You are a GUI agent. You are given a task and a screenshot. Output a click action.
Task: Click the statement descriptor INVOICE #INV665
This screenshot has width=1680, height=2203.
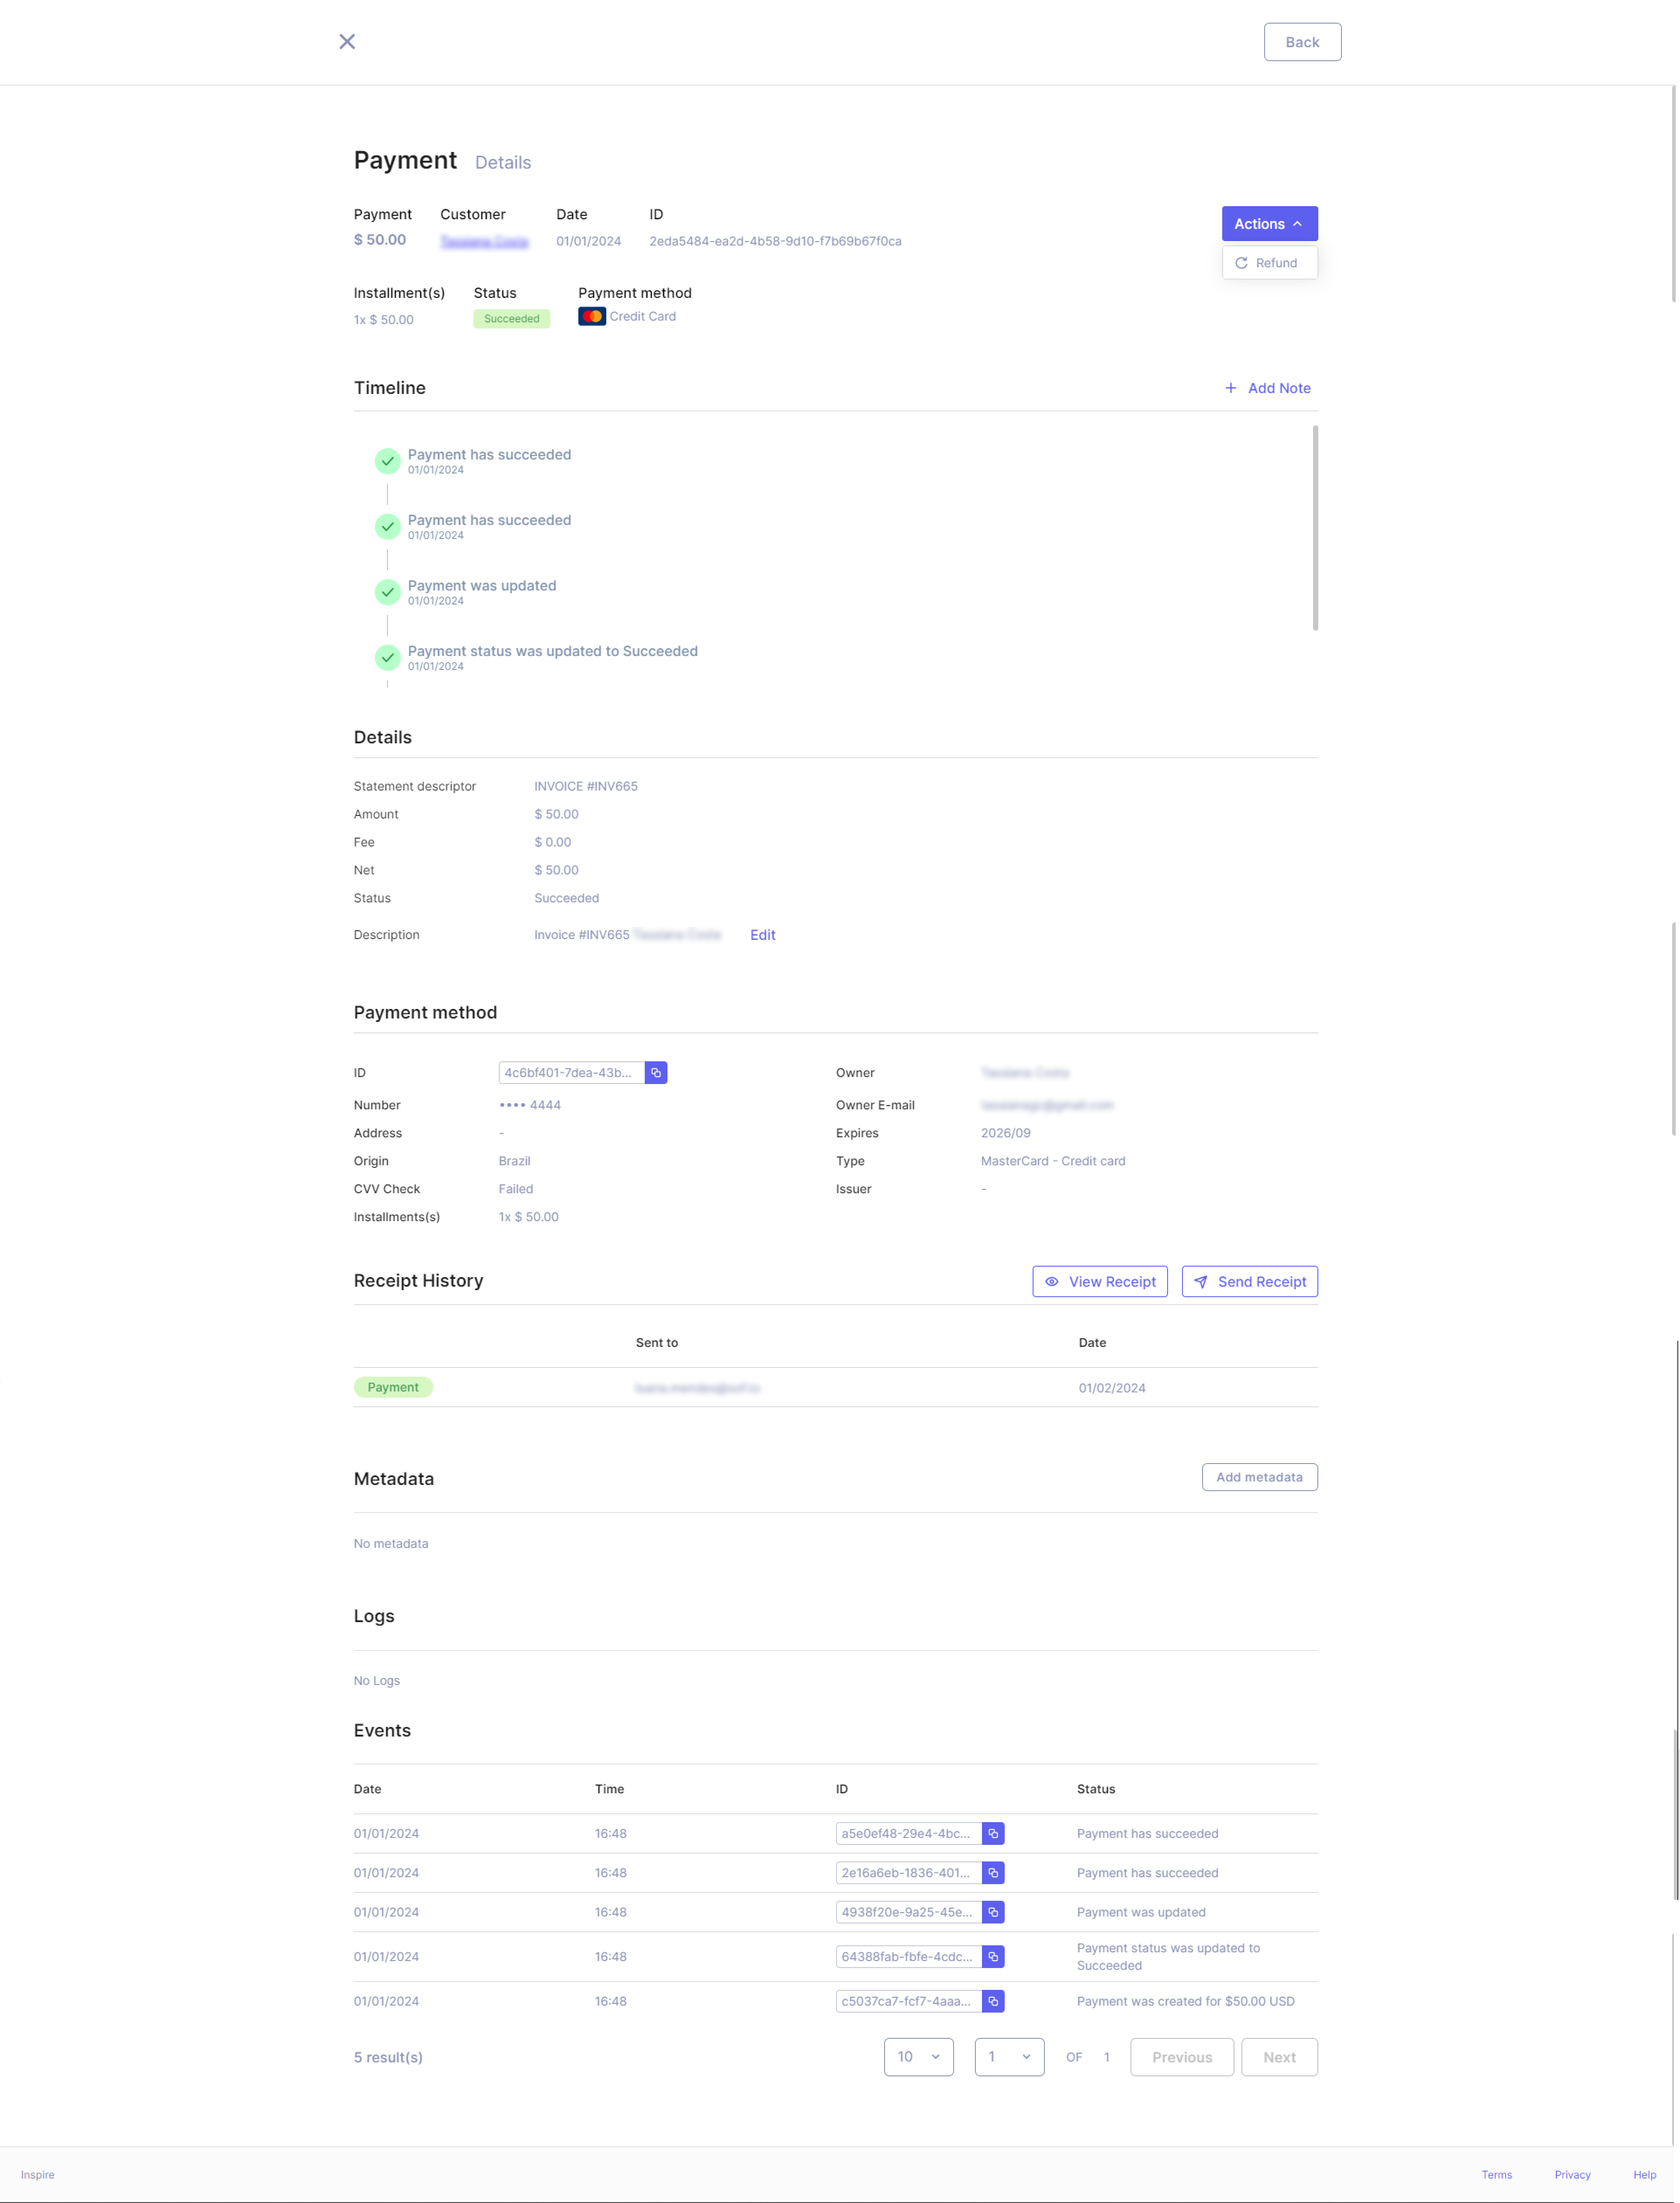pos(586,786)
